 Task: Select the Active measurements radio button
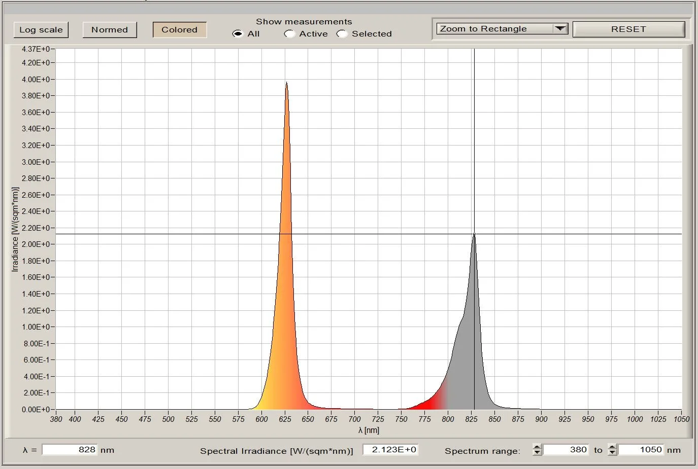(x=289, y=34)
